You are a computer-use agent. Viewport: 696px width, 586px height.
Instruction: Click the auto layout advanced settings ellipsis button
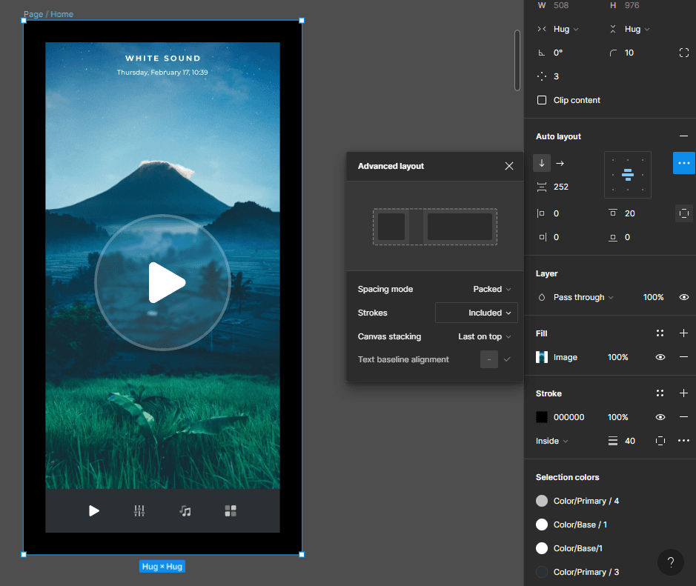(x=683, y=163)
